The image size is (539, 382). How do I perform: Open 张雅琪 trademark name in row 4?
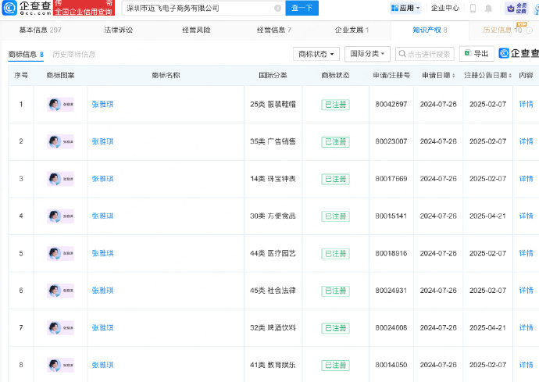click(102, 216)
